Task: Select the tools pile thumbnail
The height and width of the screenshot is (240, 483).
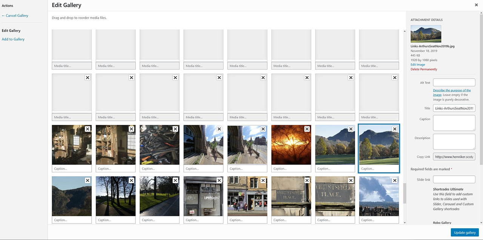Action: (159, 145)
